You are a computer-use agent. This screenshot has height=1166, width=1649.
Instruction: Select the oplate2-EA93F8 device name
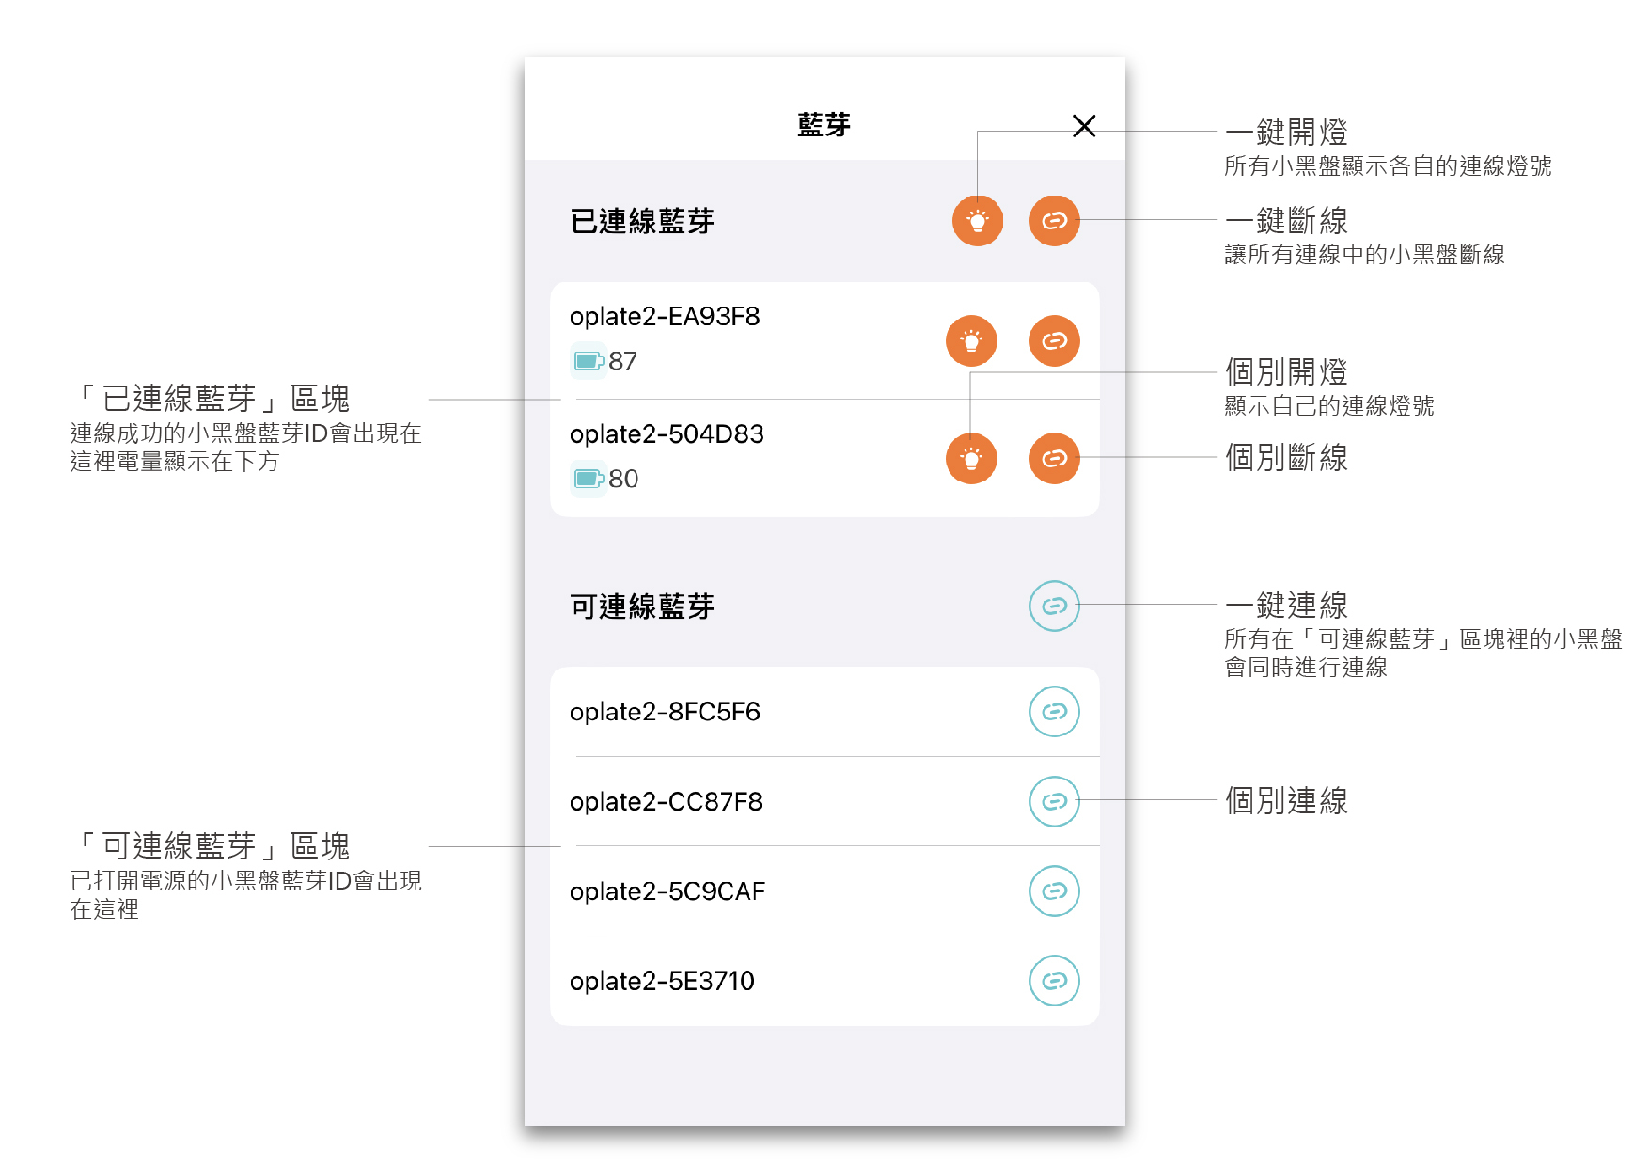(665, 317)
